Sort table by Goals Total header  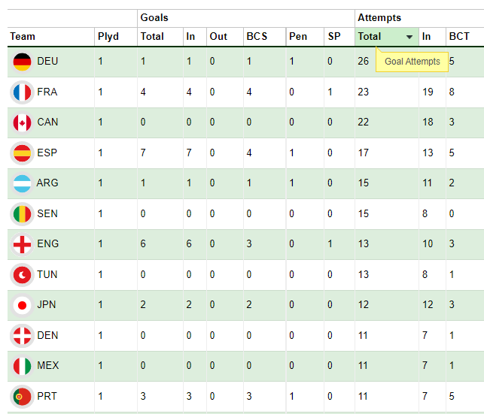click(152, 36)
